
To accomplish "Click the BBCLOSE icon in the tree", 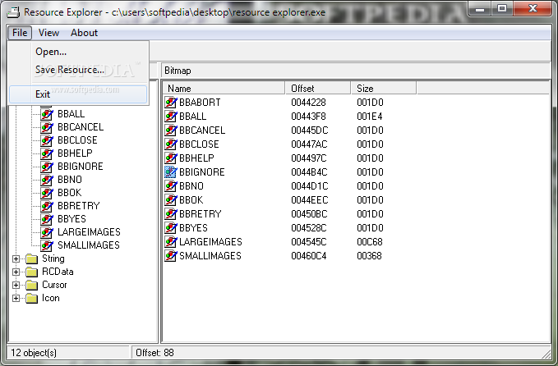I will click(47, 140).
